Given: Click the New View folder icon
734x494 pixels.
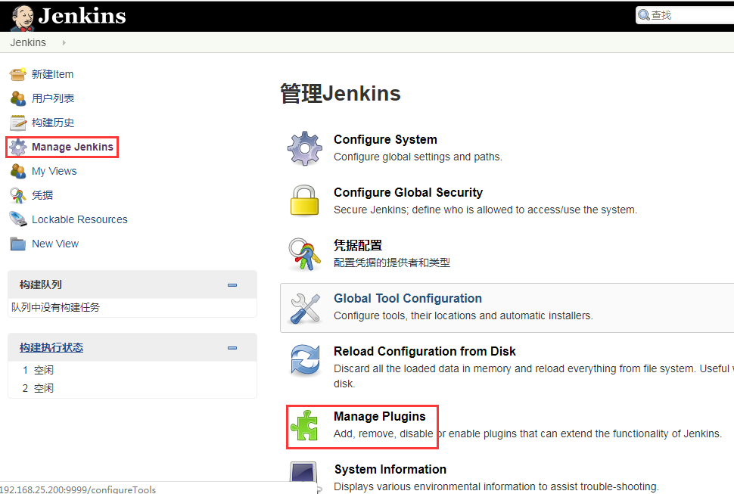Looking at the screenshot, I should (18, 244).
